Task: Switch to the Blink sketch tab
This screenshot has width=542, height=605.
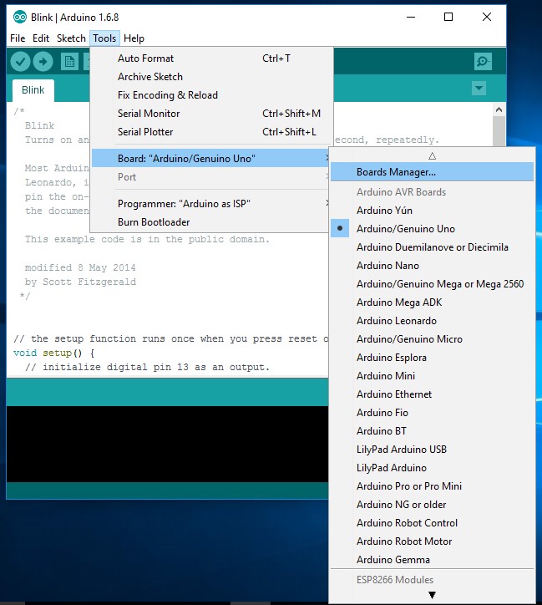Action: pos(33,90)
